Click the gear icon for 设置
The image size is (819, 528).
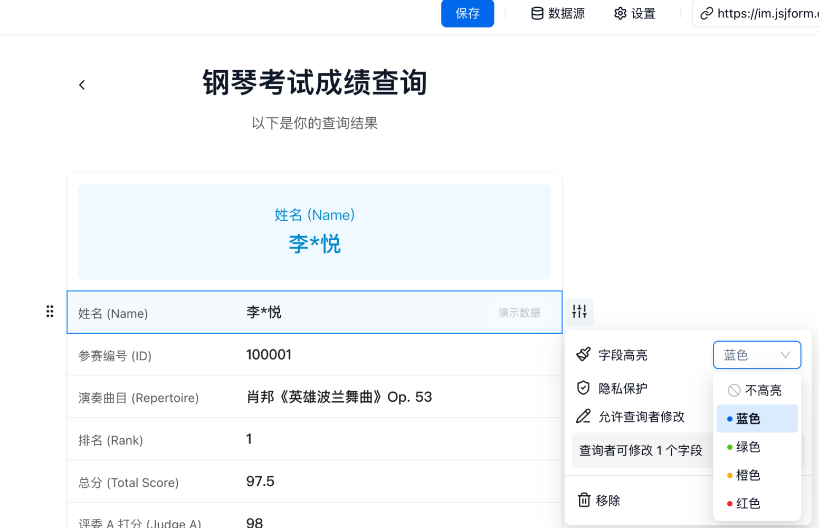(620, 13)
